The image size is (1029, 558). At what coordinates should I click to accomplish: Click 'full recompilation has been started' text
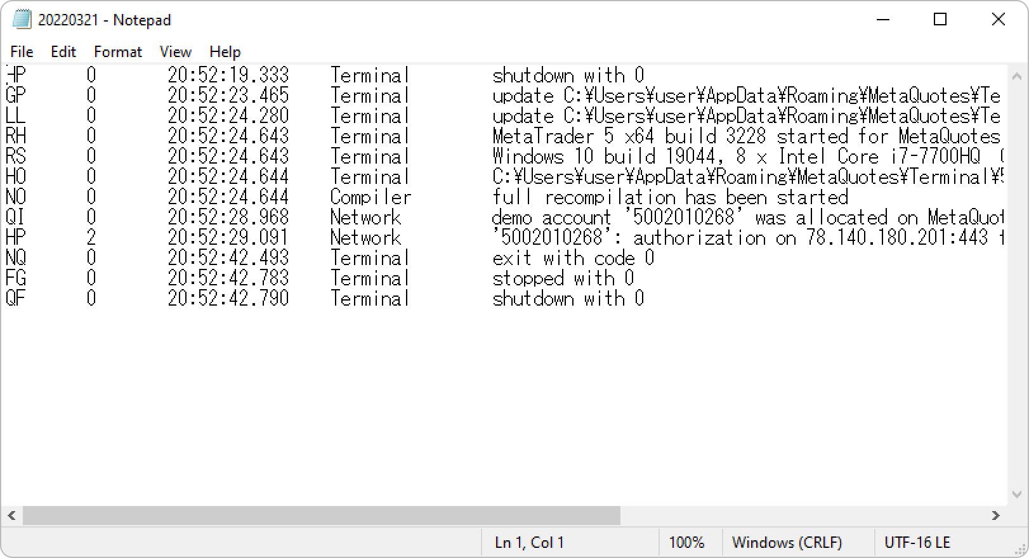click(x=670, y=197)
